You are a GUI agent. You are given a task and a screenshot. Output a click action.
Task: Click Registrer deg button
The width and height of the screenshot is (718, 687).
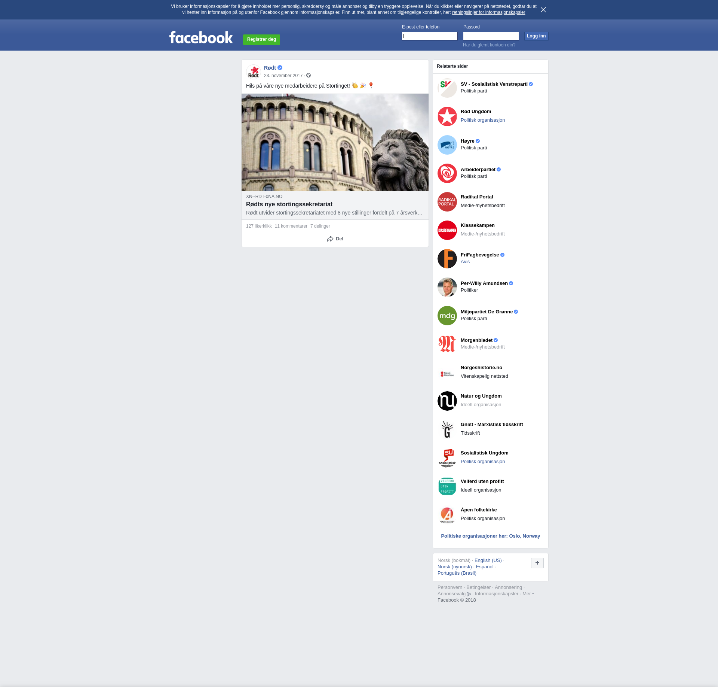[x=261, y=39]
